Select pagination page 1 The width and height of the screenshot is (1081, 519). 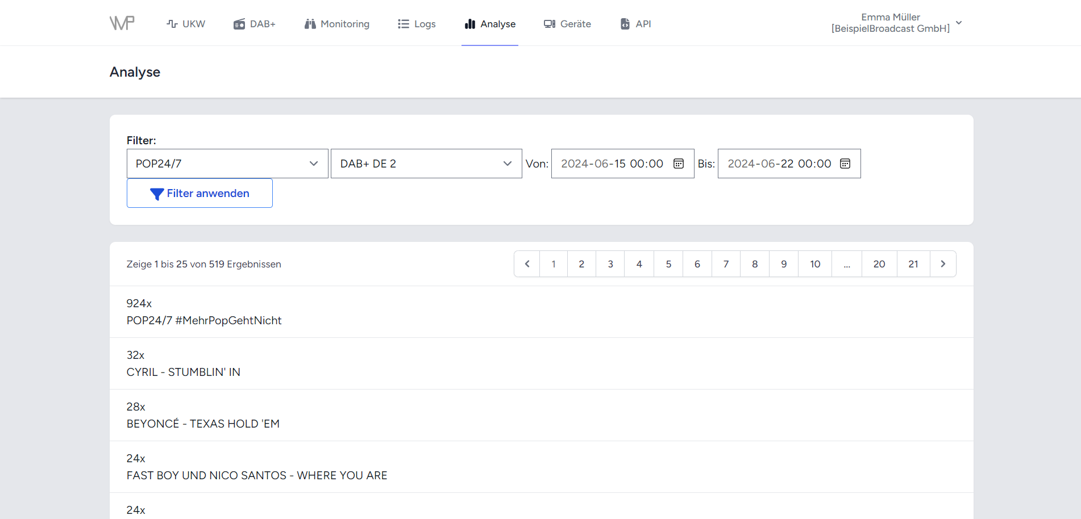(x=554, y=264)
